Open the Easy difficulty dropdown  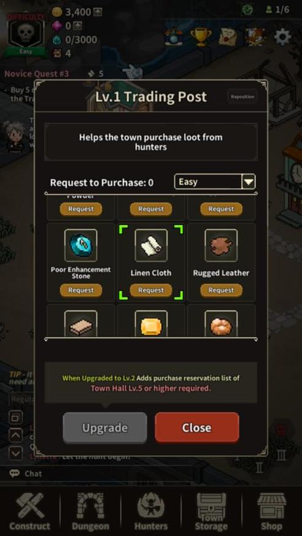point(215,182)
